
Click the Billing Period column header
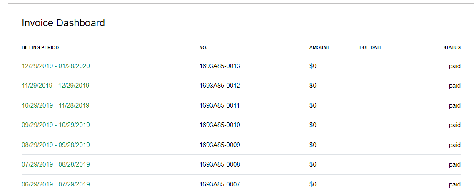pos(40,47)
